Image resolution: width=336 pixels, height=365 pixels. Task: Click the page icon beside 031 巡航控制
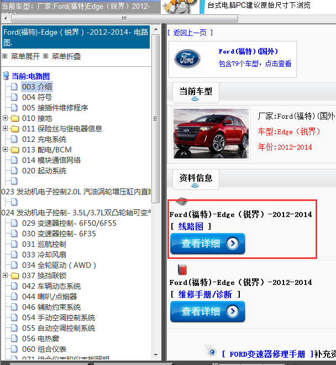click(x=14, y=244)
